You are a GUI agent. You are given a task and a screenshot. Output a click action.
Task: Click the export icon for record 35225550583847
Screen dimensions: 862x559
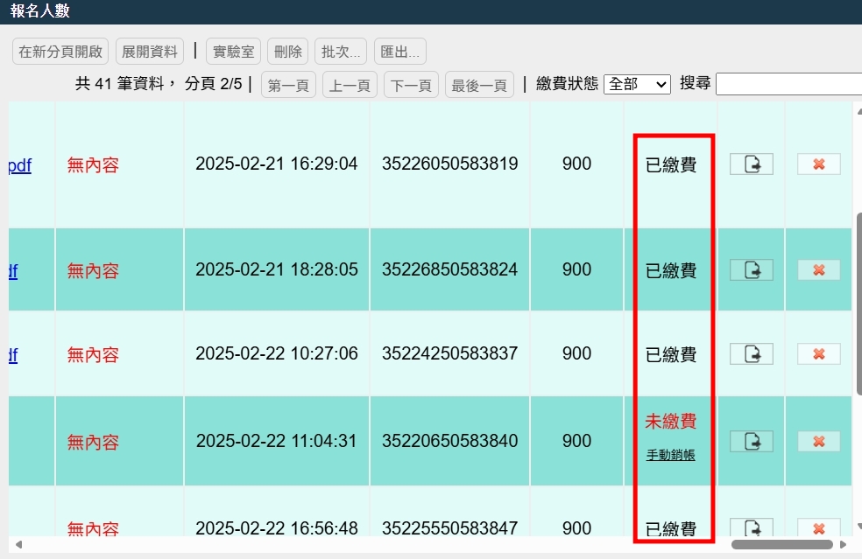pos(751,528)
